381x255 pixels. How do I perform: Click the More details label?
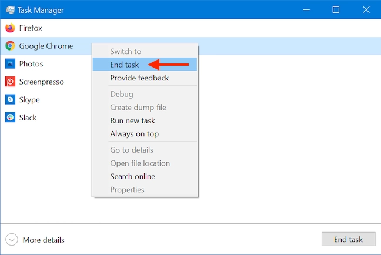[x=44, y=240]
